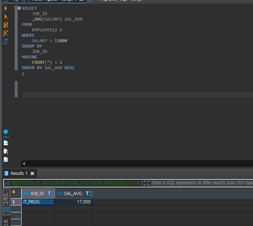This screenshot has height=226, width=253.
Task: Open filter and sort for SAL_AVG column
Action: (89, 193)
